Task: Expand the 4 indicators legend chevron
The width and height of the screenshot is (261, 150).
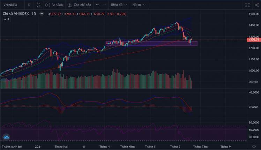Action: pyautogui.click(x=7, y=20)
